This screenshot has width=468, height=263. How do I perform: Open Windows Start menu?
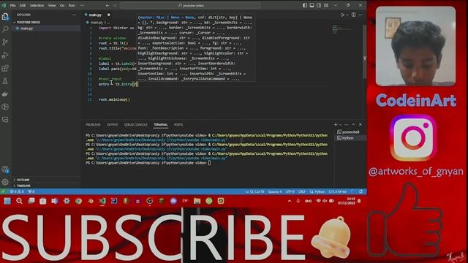(7, 201)
